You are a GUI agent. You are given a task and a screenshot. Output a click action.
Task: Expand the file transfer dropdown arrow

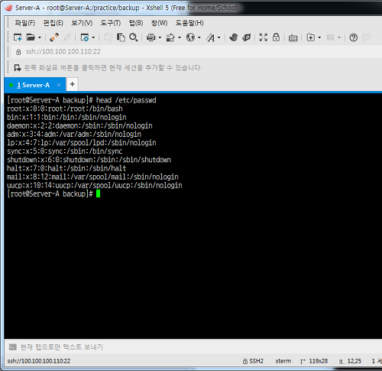pyautogui.click(x=180, y=37)
